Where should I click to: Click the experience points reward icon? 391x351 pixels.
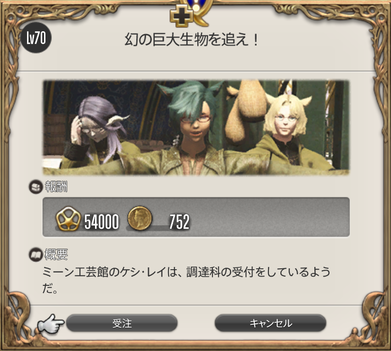pos(68,219)
